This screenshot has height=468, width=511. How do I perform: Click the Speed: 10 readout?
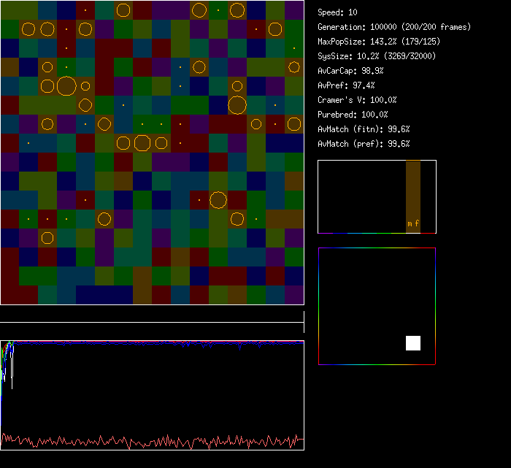coord(338,12)
